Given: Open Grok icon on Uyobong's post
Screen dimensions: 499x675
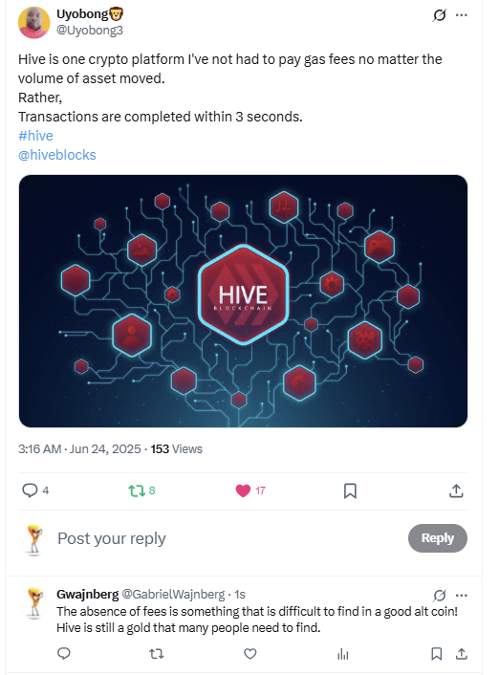Looking at the screenshot, I should [439, 15].
